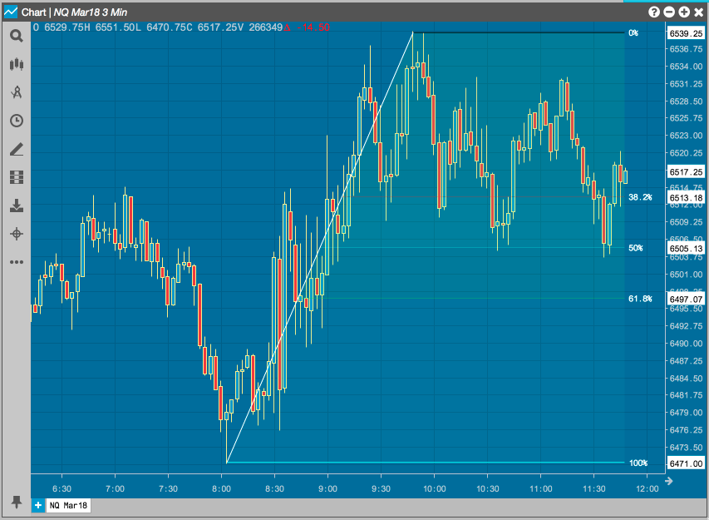Open the help question mark icon

[x=654, y=12]
